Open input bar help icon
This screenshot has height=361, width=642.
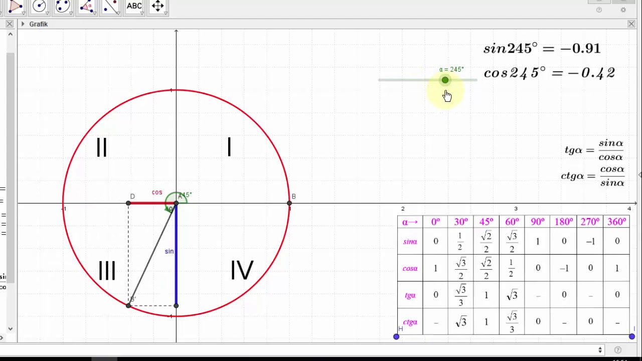[618, 350]
